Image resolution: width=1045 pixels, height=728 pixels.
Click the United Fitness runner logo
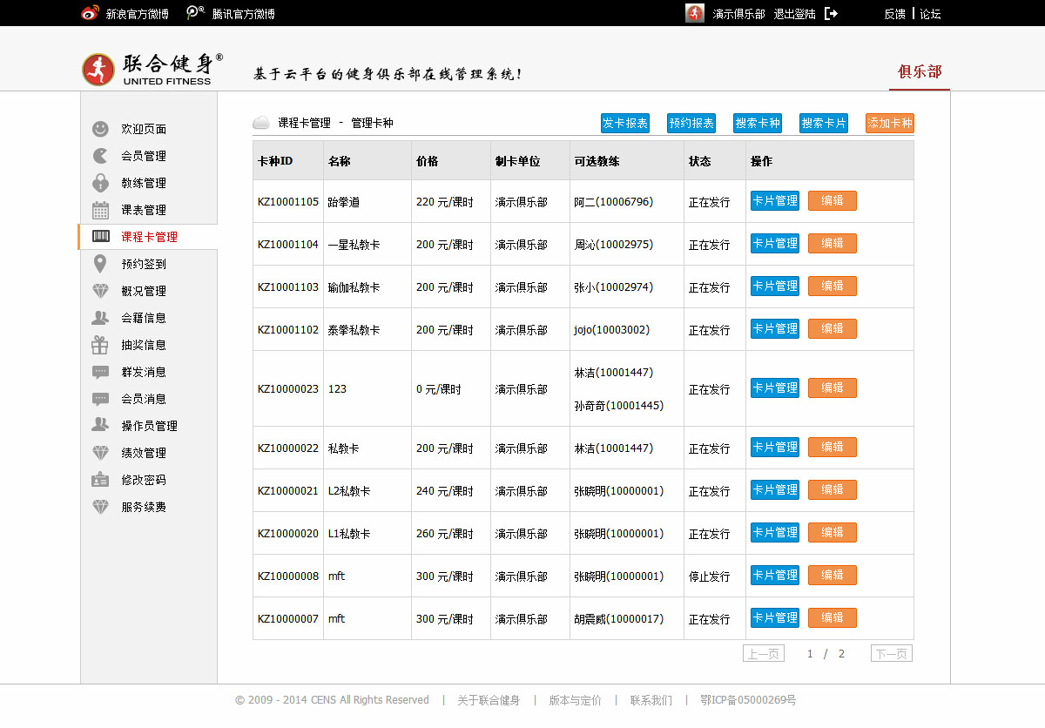point(98,70)
